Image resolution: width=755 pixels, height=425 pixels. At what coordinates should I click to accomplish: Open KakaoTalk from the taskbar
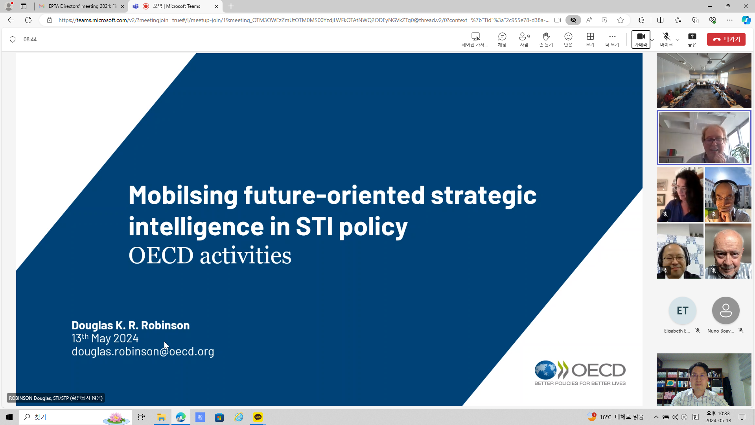pyautogui.click(x=258, y=417)
